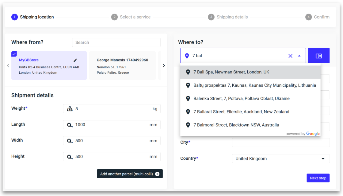Open the address book button
Image resolution: width=343 pixels, height=196 pixels.
tap(318, 56)
